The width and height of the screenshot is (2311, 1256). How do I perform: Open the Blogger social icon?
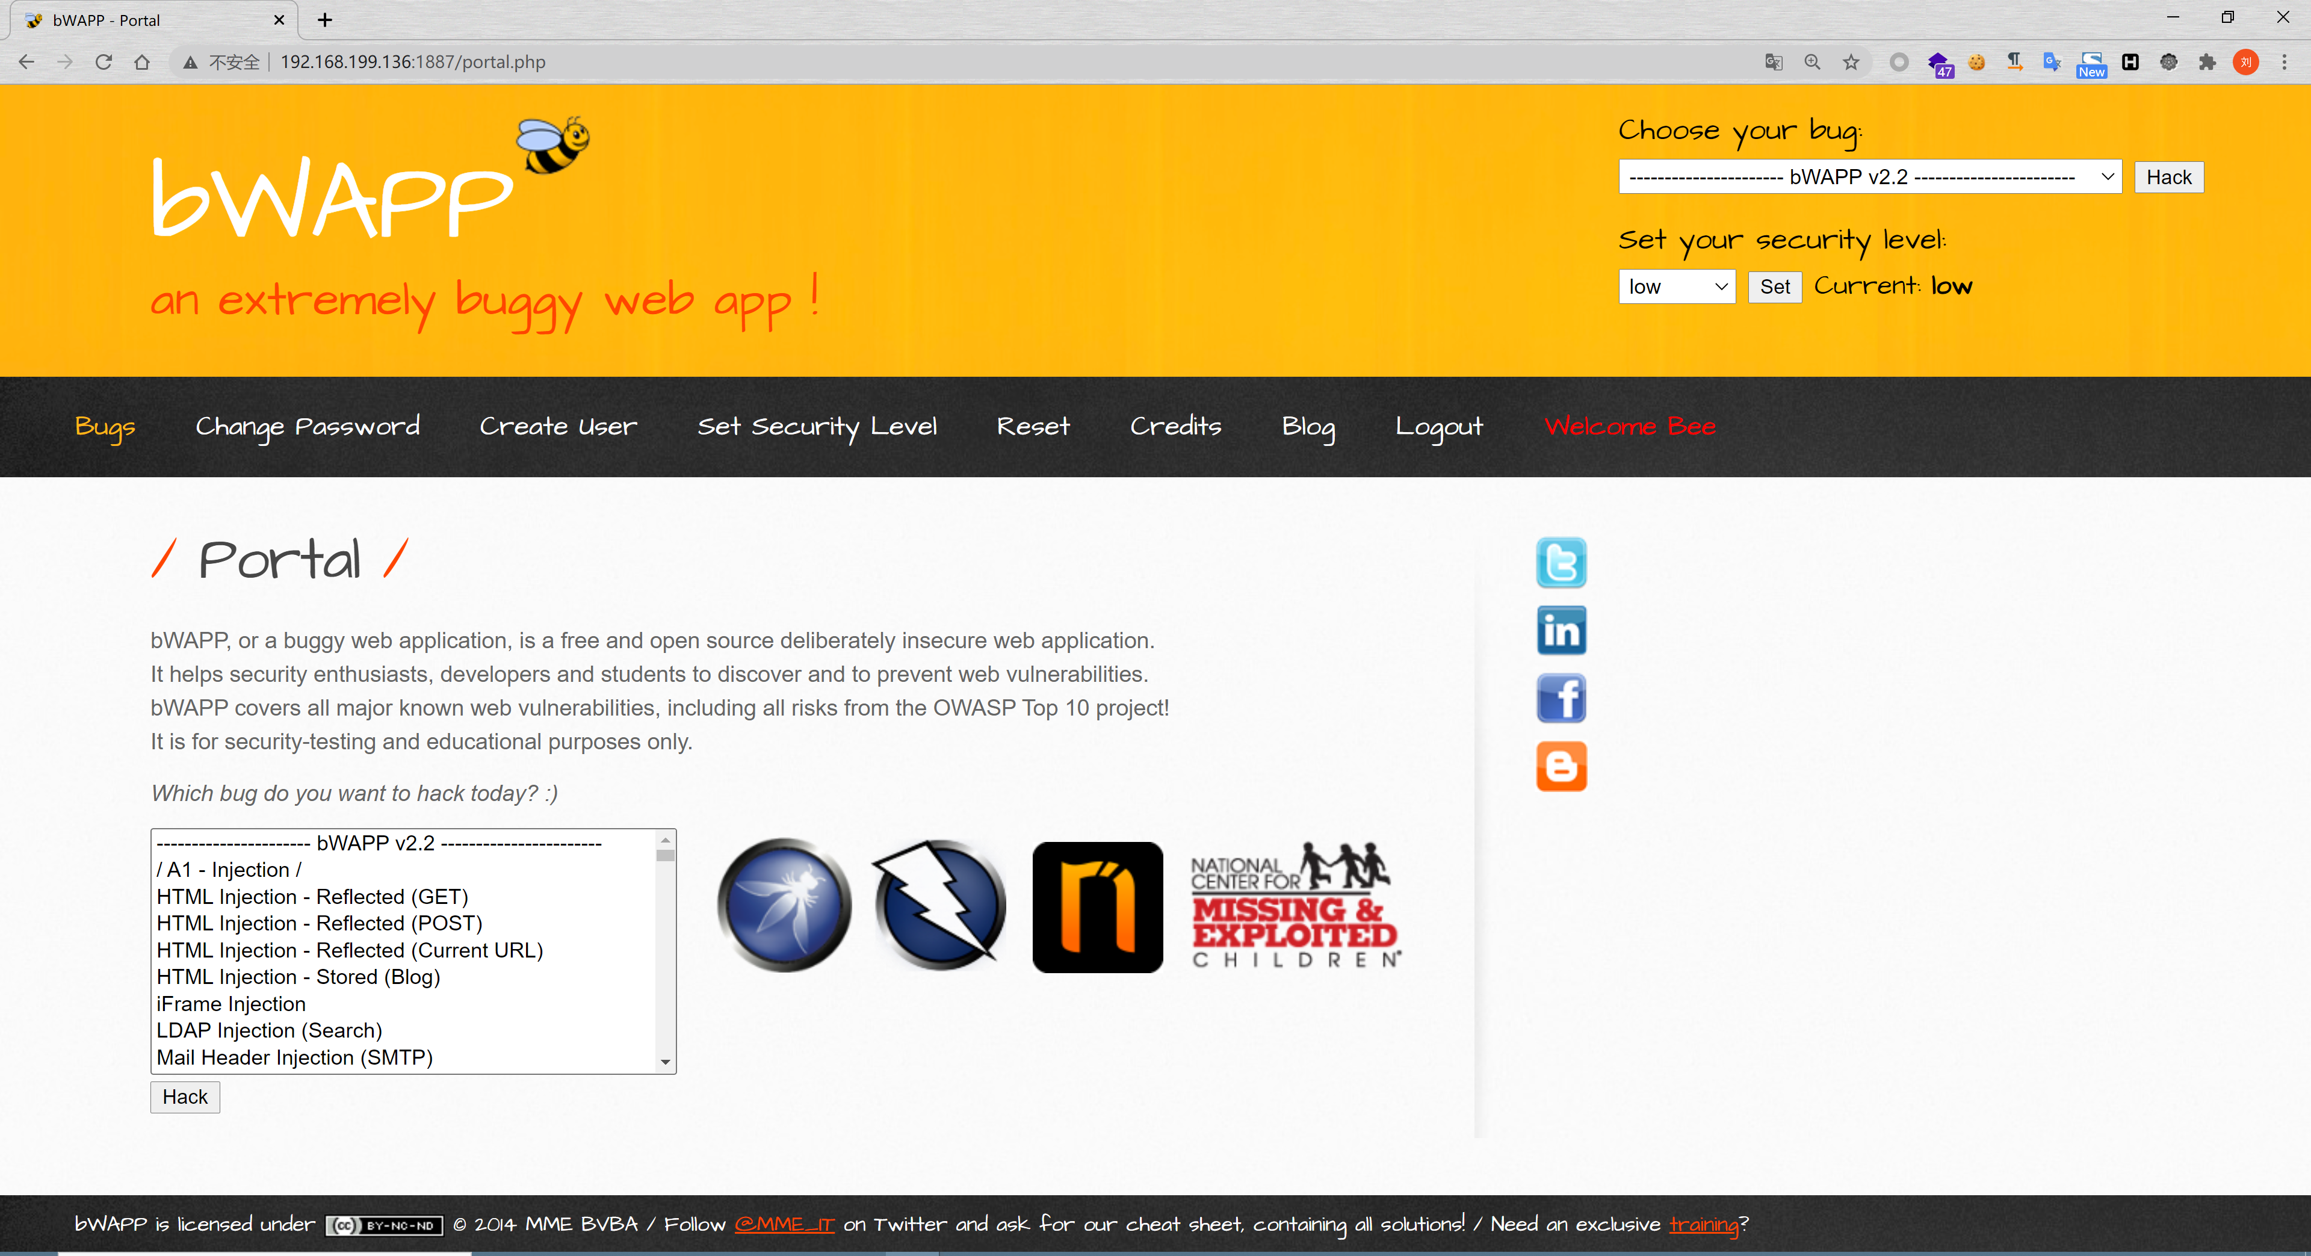(x=1561, y=766)
